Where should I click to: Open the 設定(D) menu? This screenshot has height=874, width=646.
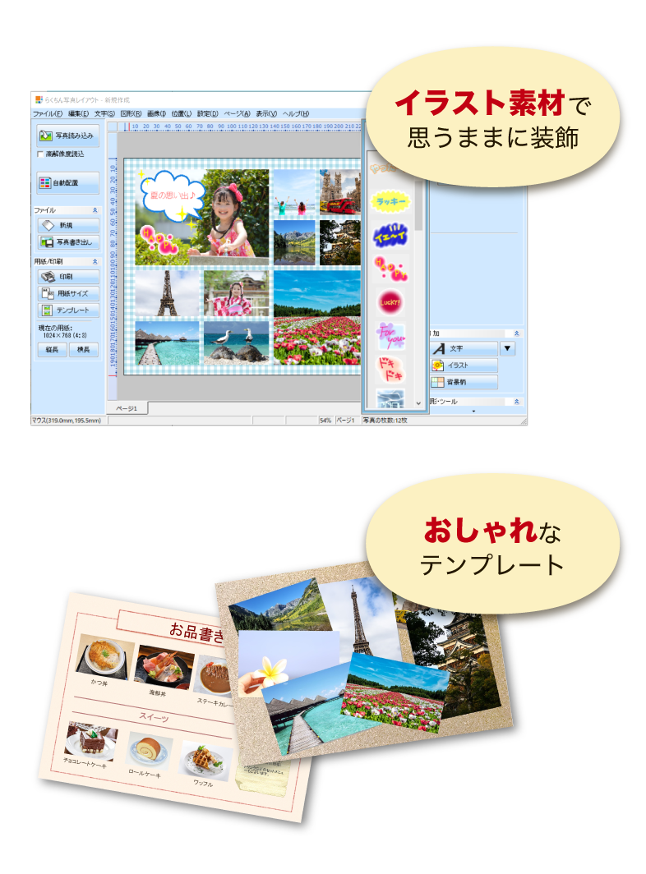point(207,113)
